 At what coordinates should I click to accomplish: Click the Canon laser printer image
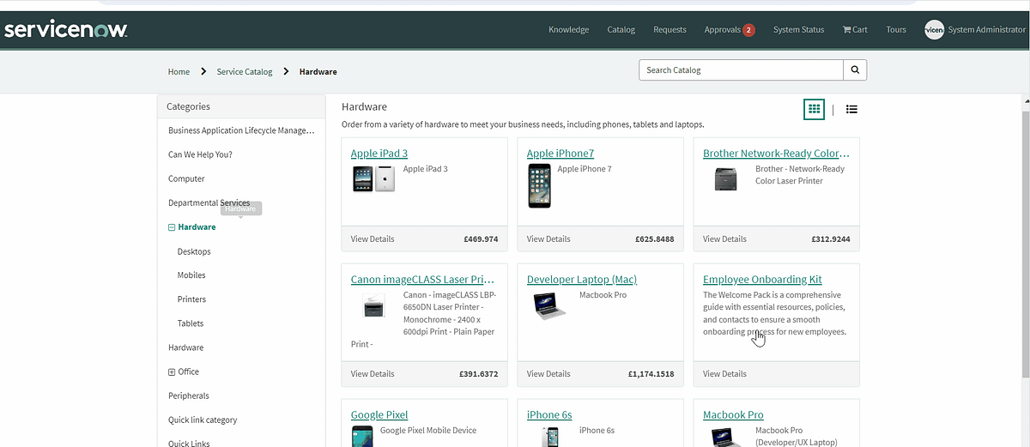[x=373, y=306]
